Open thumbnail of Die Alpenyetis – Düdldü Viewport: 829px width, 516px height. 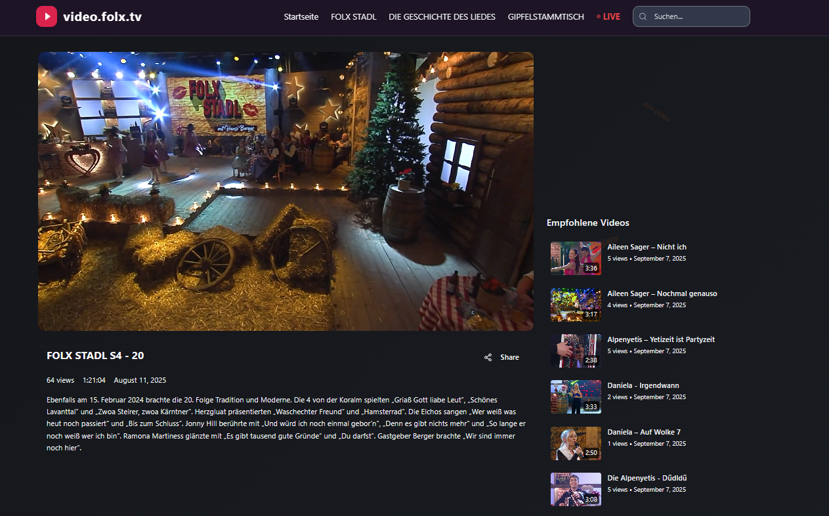[576, 489]
